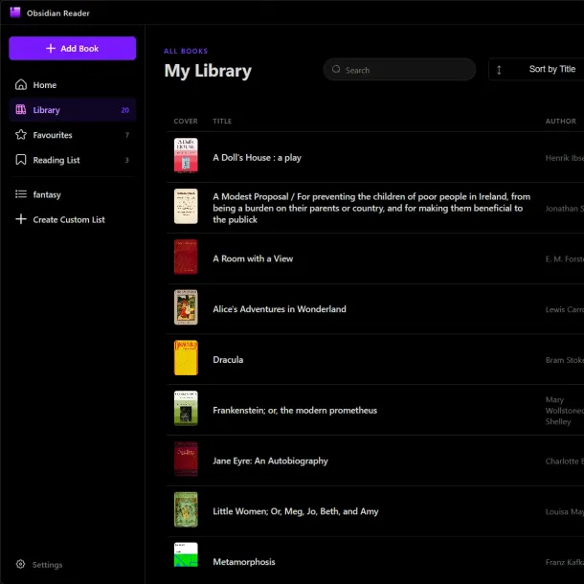Click the Favourites count badge 7
The width and height of the screenshot is (584, 584).
click(127, 135)
